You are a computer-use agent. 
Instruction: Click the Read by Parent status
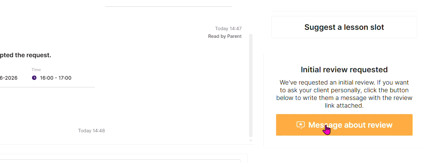point(225,36)
